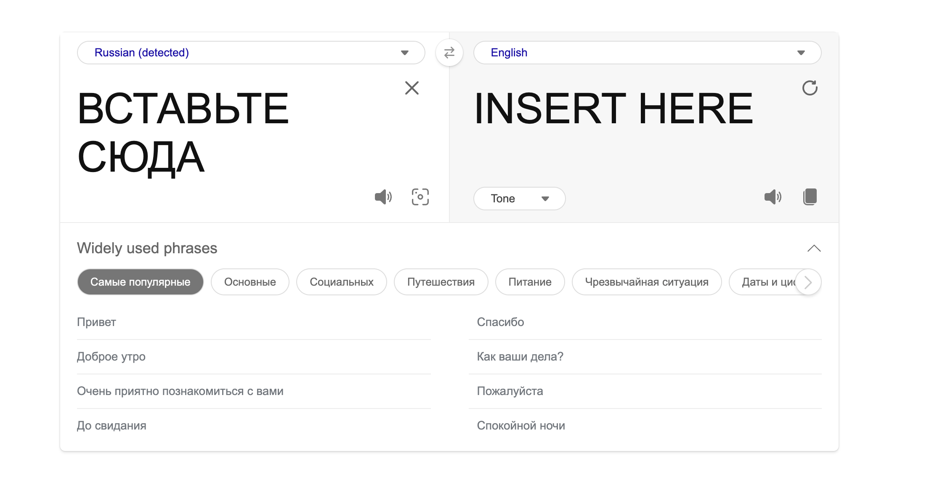Click the retranslate refresh icon
This screenshot has width=940, height=488.
coord(809,88)
